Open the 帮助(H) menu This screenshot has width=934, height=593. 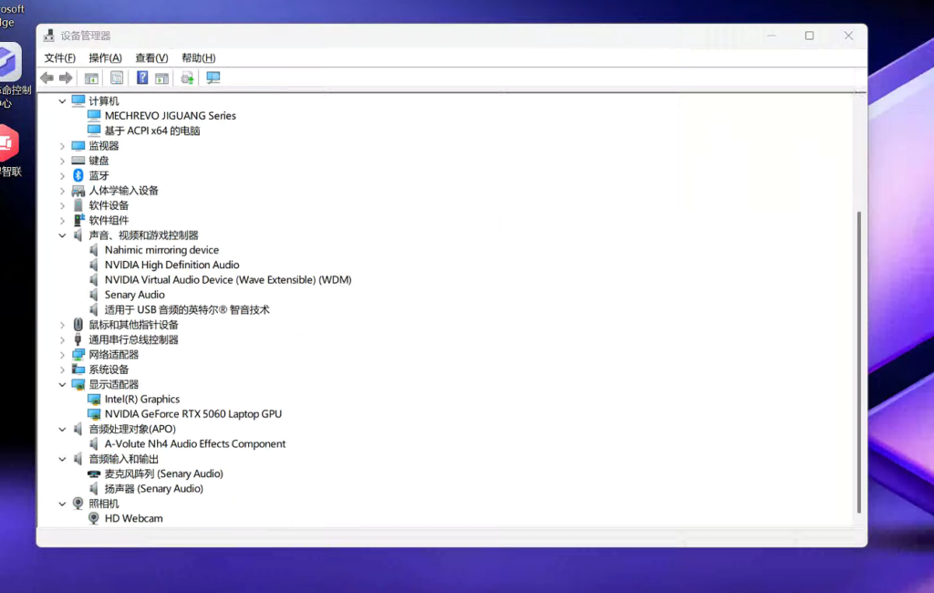click(198, 57)
